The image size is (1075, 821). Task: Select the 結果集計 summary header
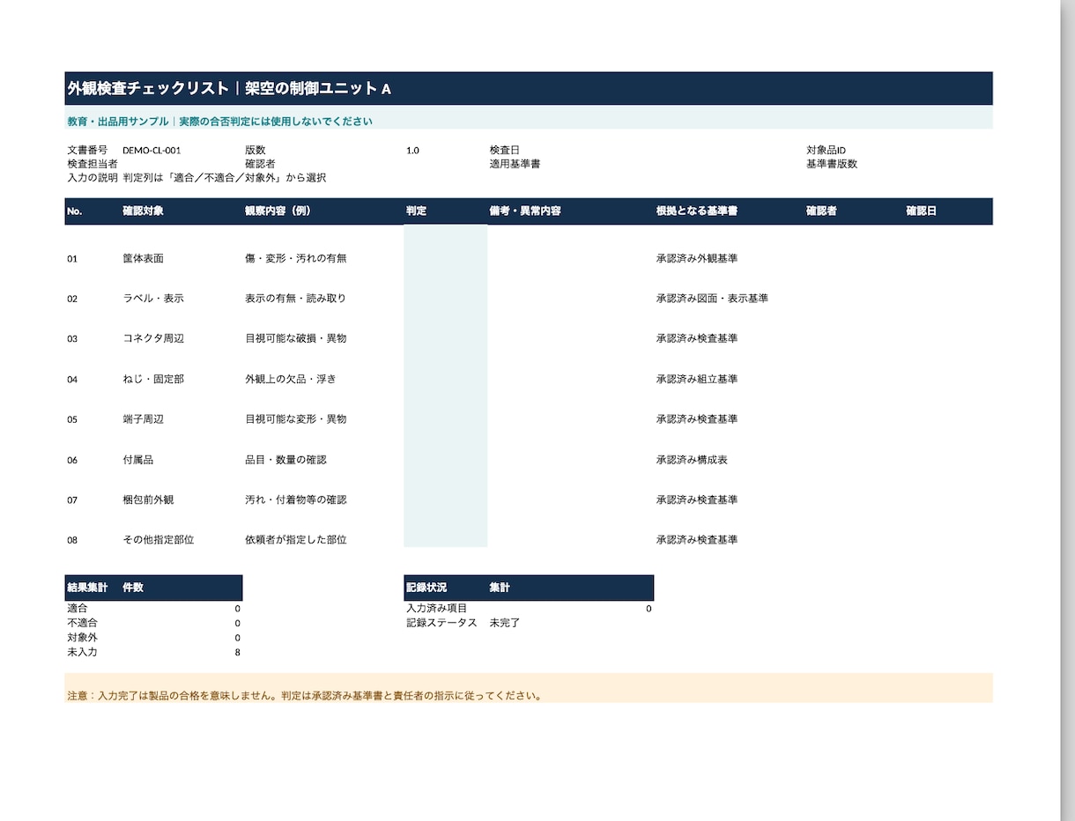87,588
